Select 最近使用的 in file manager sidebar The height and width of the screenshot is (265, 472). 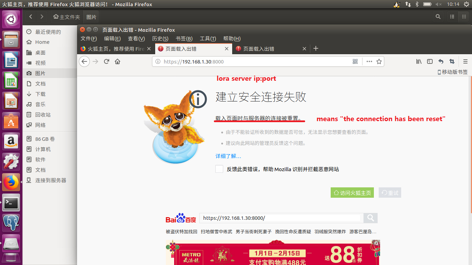pyautogui.click(x=49, y=32)
